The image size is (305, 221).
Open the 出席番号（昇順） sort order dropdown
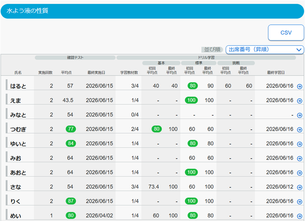pos(265,50)
